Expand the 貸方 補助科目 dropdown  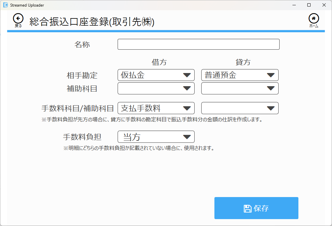[x=240, y=88]
